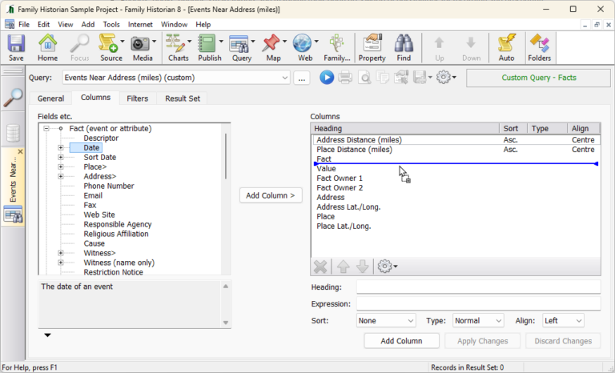Click the Sort column header

[512, 128]
